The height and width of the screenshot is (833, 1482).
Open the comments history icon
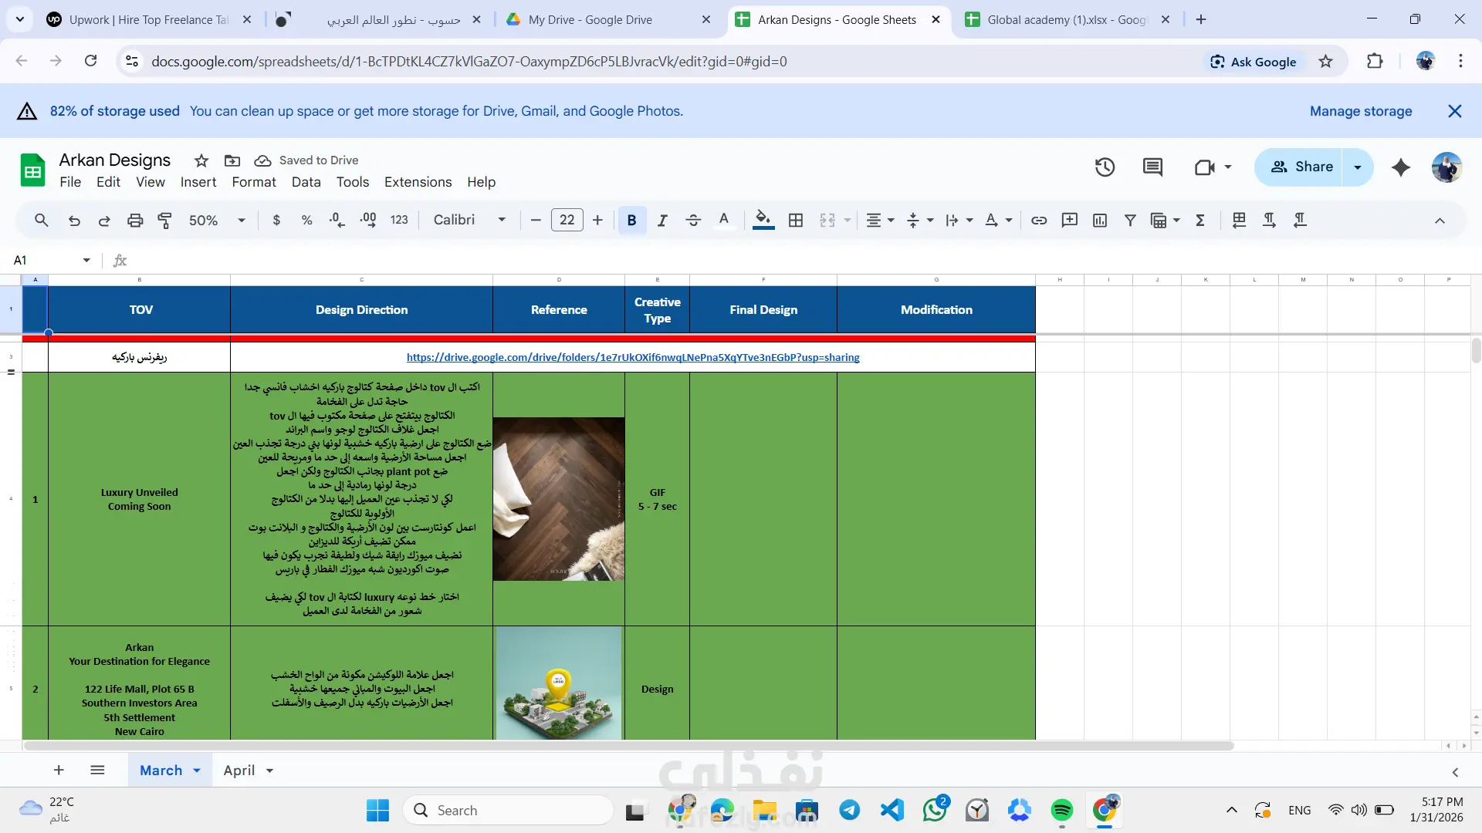click(1152, 167)
